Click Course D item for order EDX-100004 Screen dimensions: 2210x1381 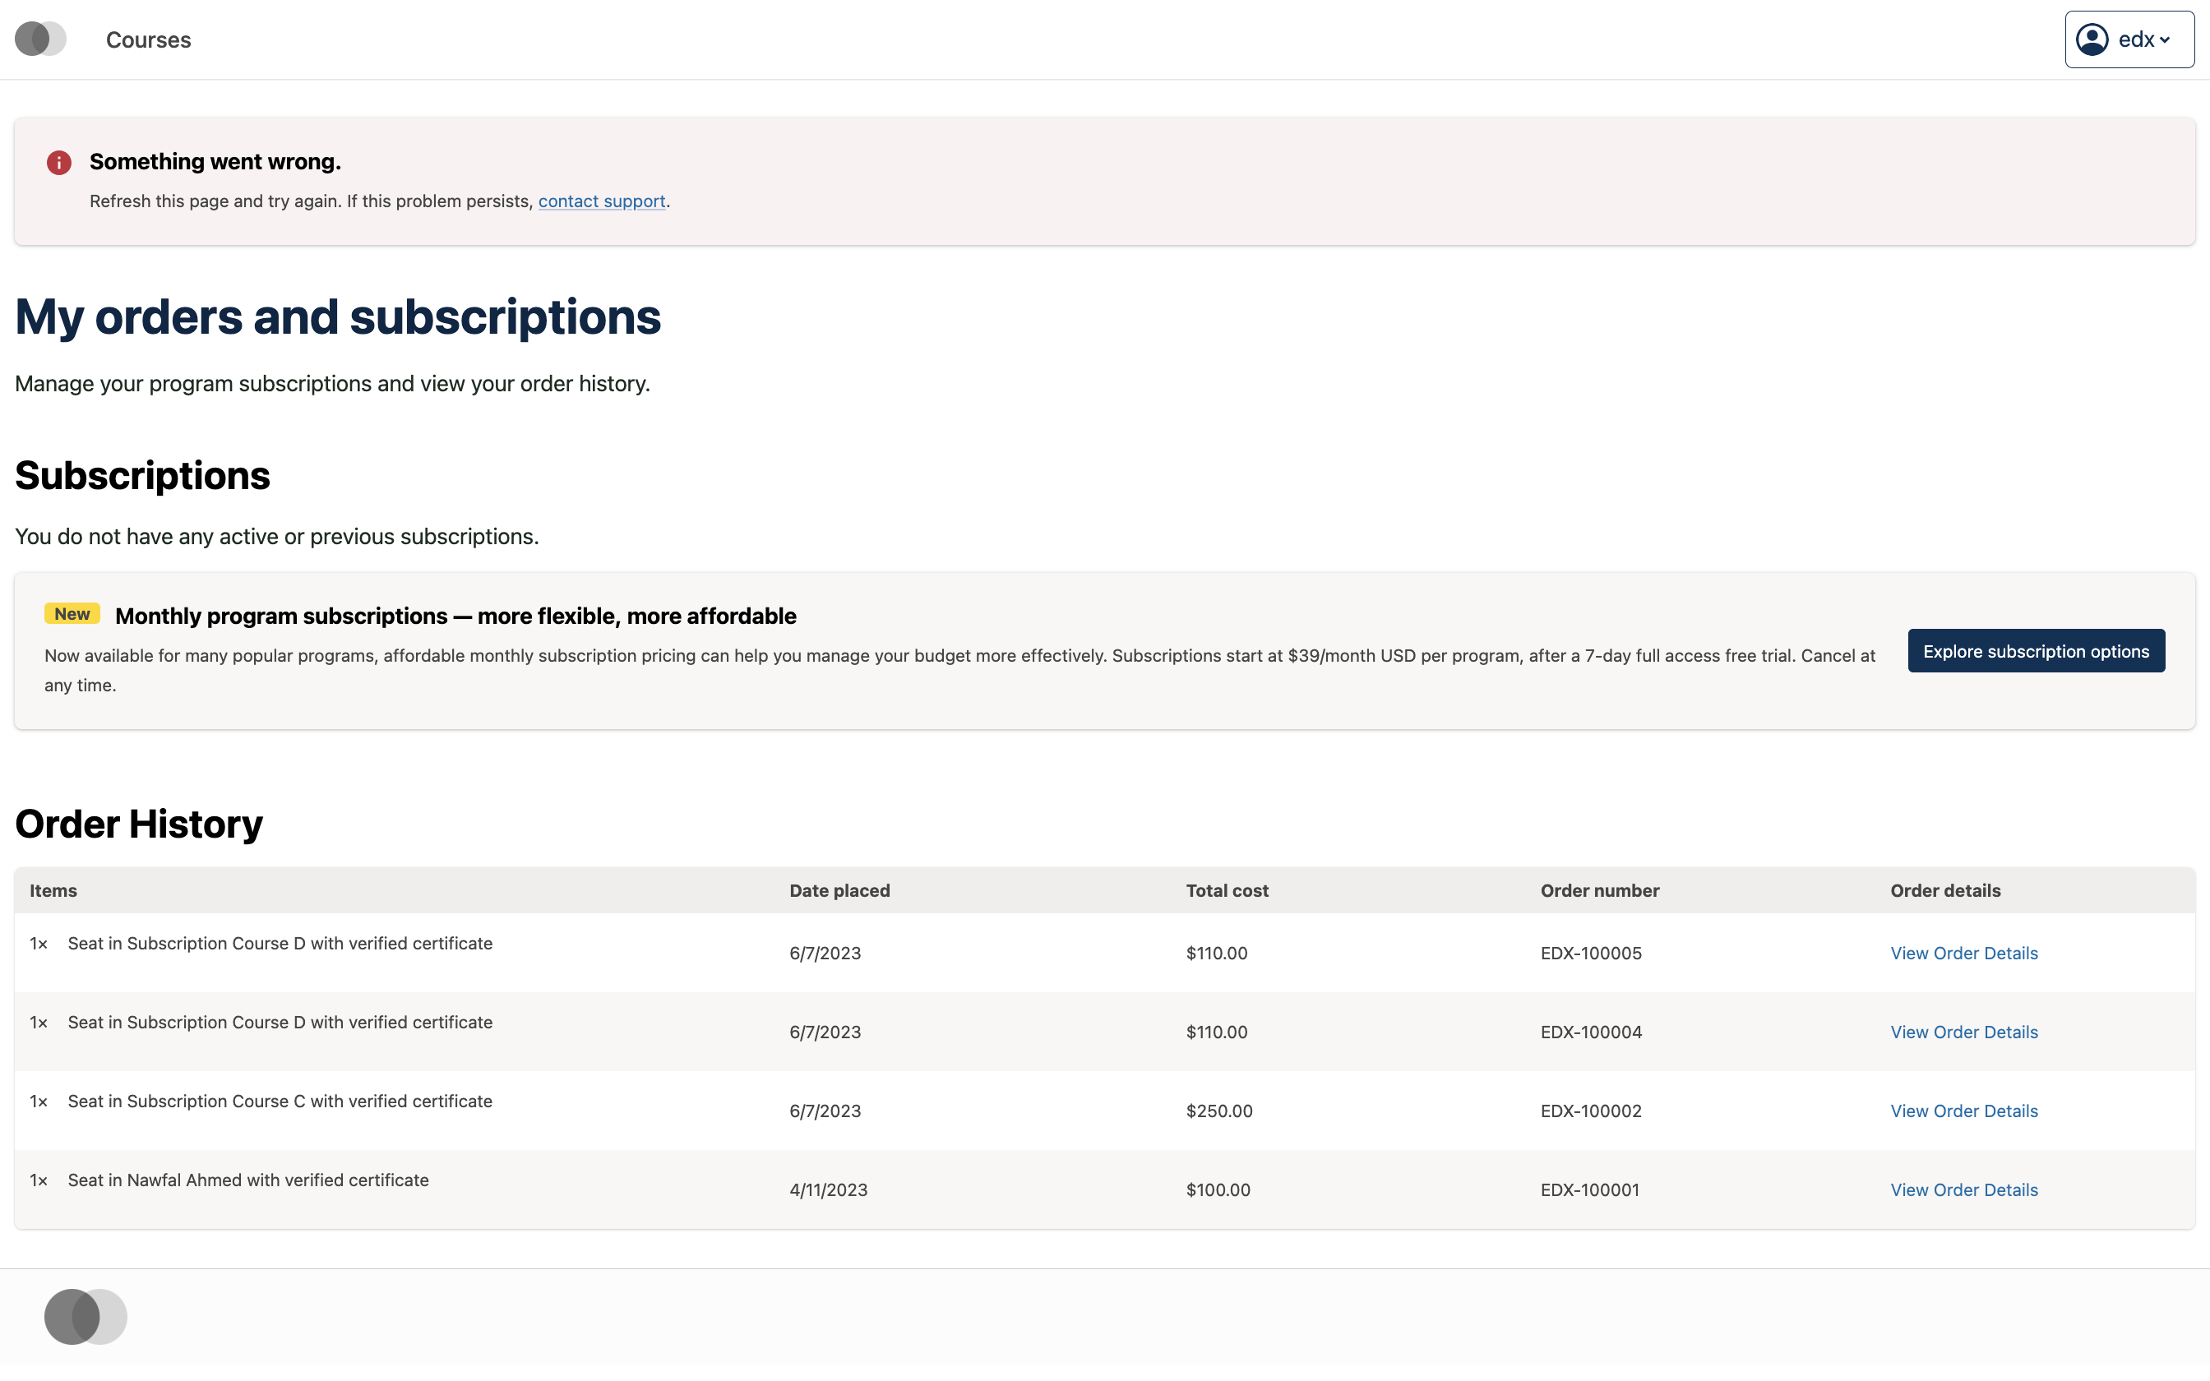(280, 1022)
